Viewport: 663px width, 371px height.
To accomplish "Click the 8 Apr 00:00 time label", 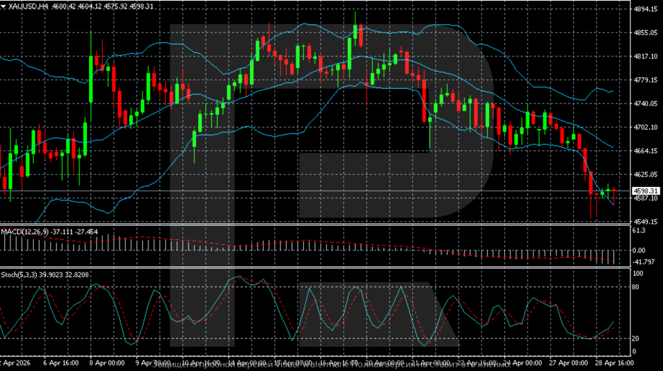I will tap(107, 362).
